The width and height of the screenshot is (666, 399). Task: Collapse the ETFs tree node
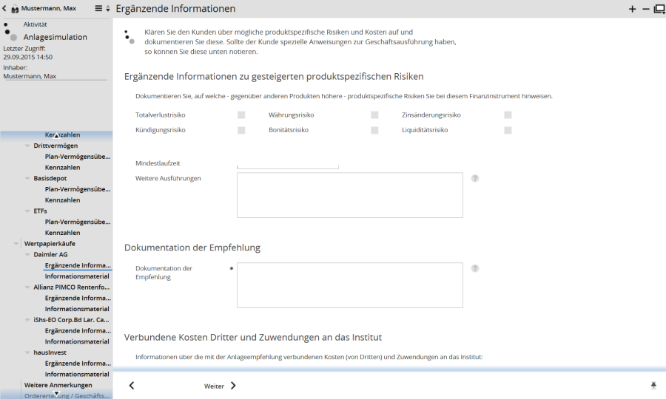(27, 211)
